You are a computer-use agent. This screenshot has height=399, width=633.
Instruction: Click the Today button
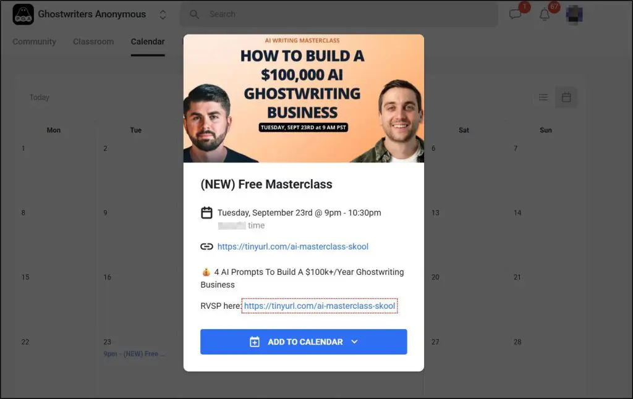click(39, 97)
